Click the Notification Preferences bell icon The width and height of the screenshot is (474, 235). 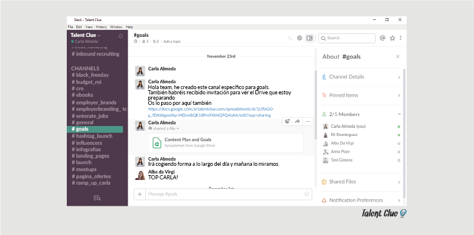coord(324,200)
